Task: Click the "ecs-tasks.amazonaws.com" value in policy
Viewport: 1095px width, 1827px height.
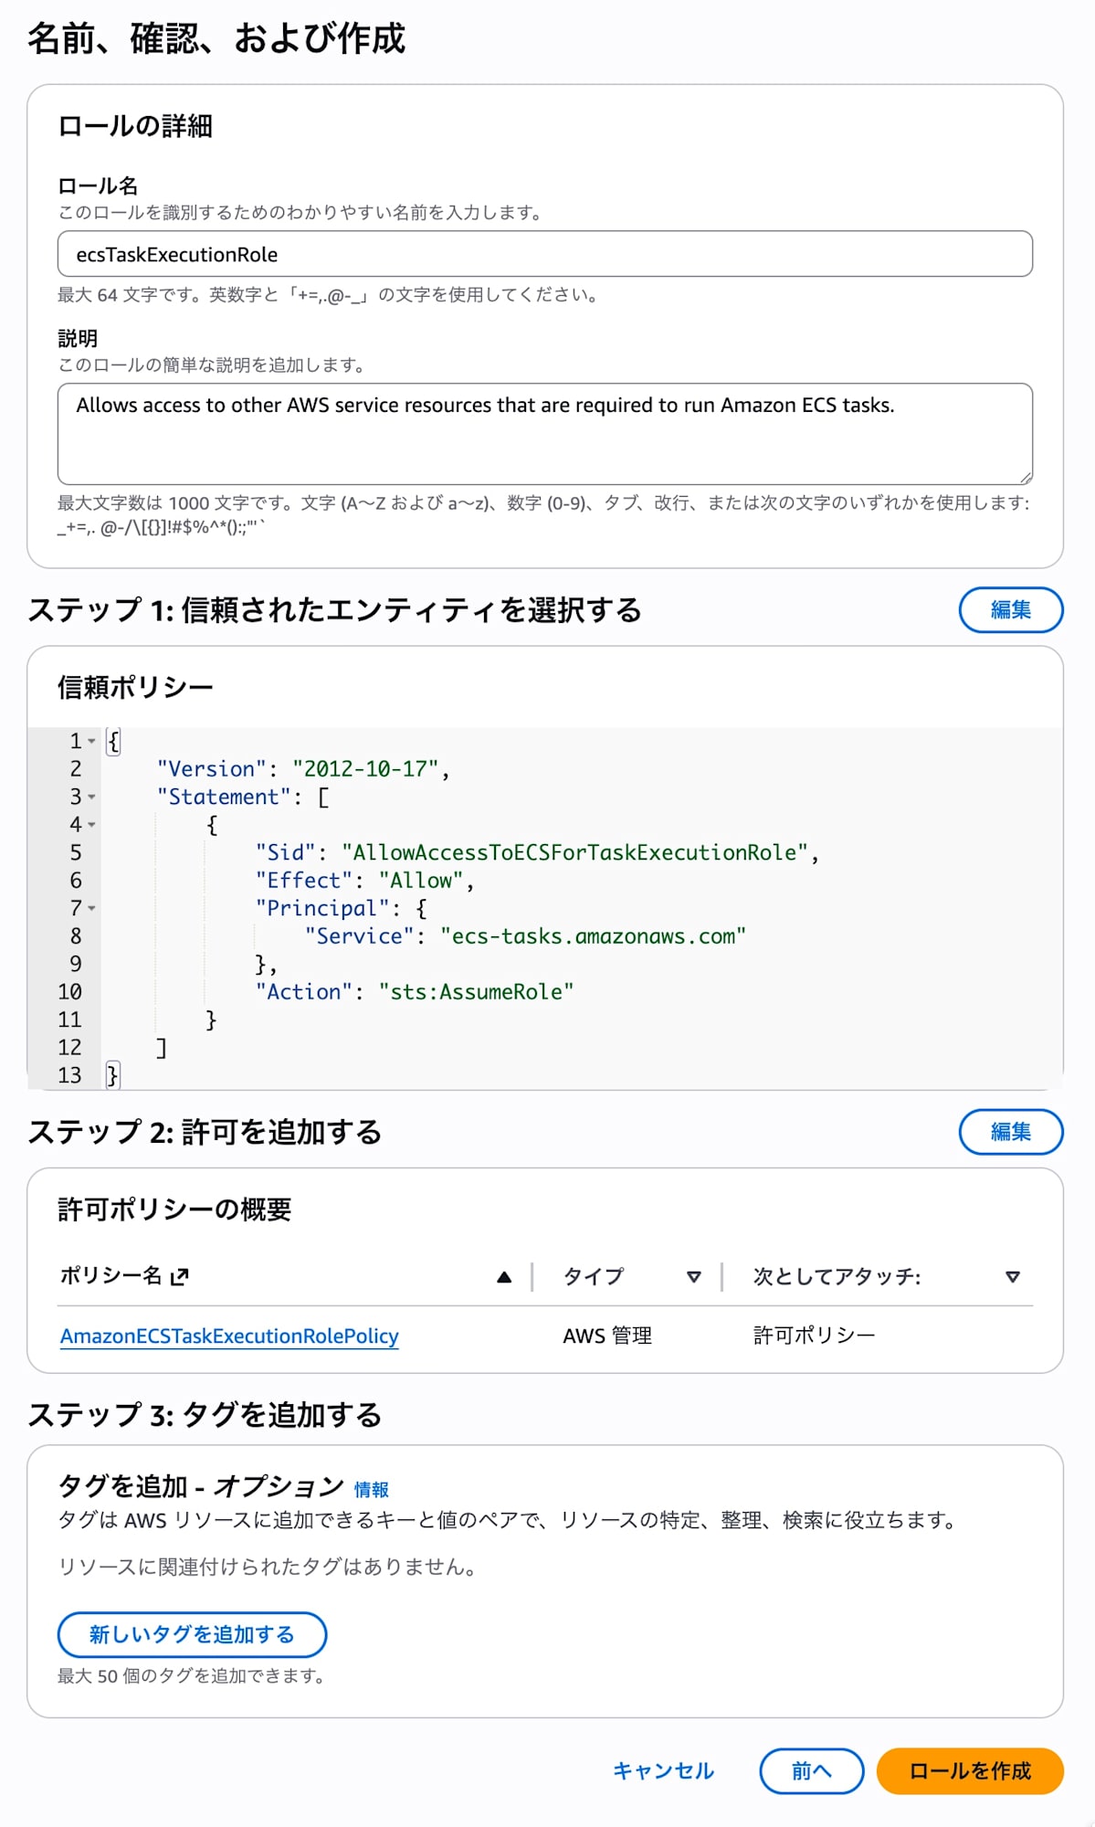Action: 594,936
